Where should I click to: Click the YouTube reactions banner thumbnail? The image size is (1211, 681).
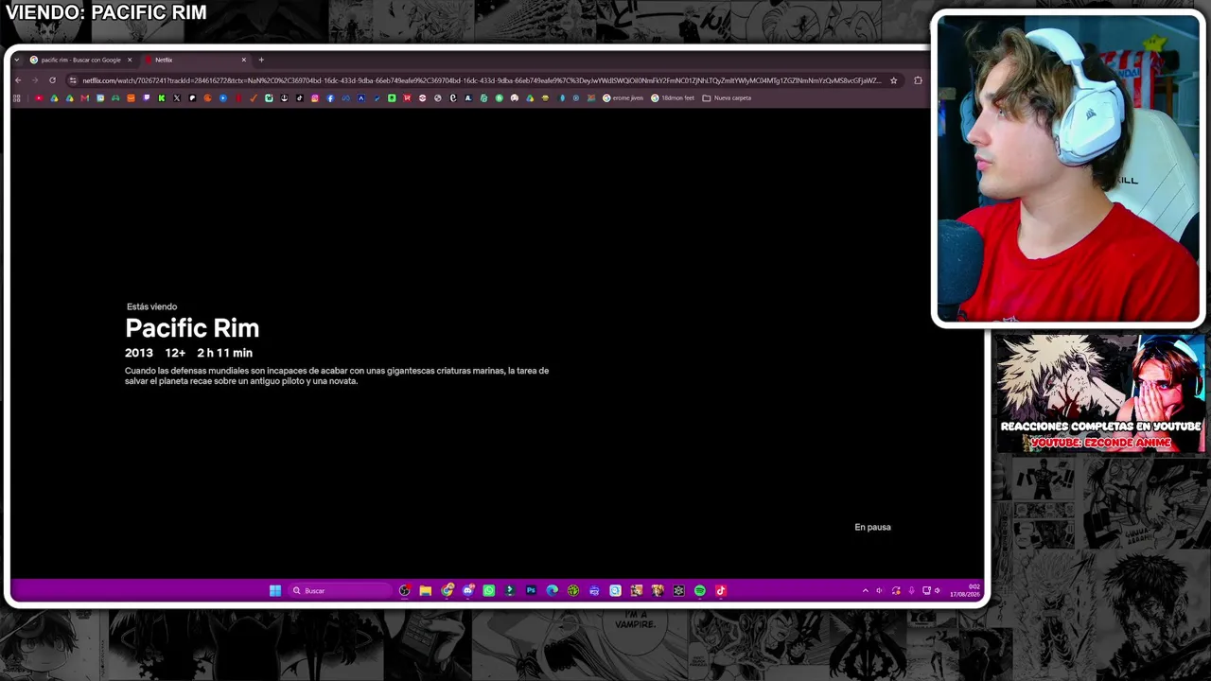click(1100, 393)
